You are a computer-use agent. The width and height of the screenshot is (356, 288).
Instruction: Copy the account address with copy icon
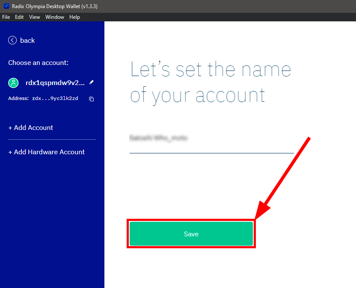[x=91, y=99]
